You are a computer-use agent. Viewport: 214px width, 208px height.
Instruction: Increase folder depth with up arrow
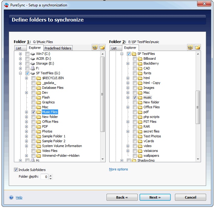[51, 175]
